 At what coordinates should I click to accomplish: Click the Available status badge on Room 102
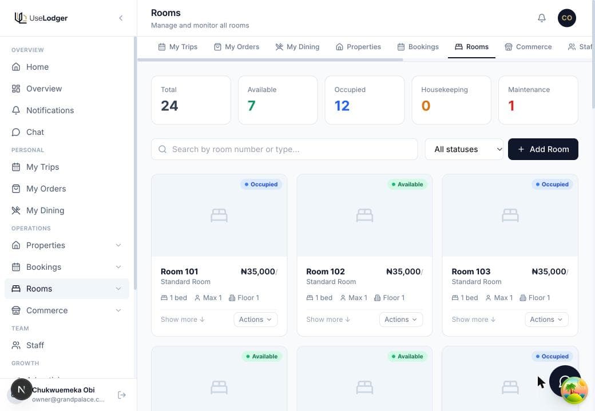407,185
